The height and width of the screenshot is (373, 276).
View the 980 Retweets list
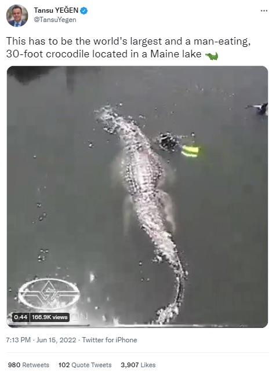(x=28, y=365)
